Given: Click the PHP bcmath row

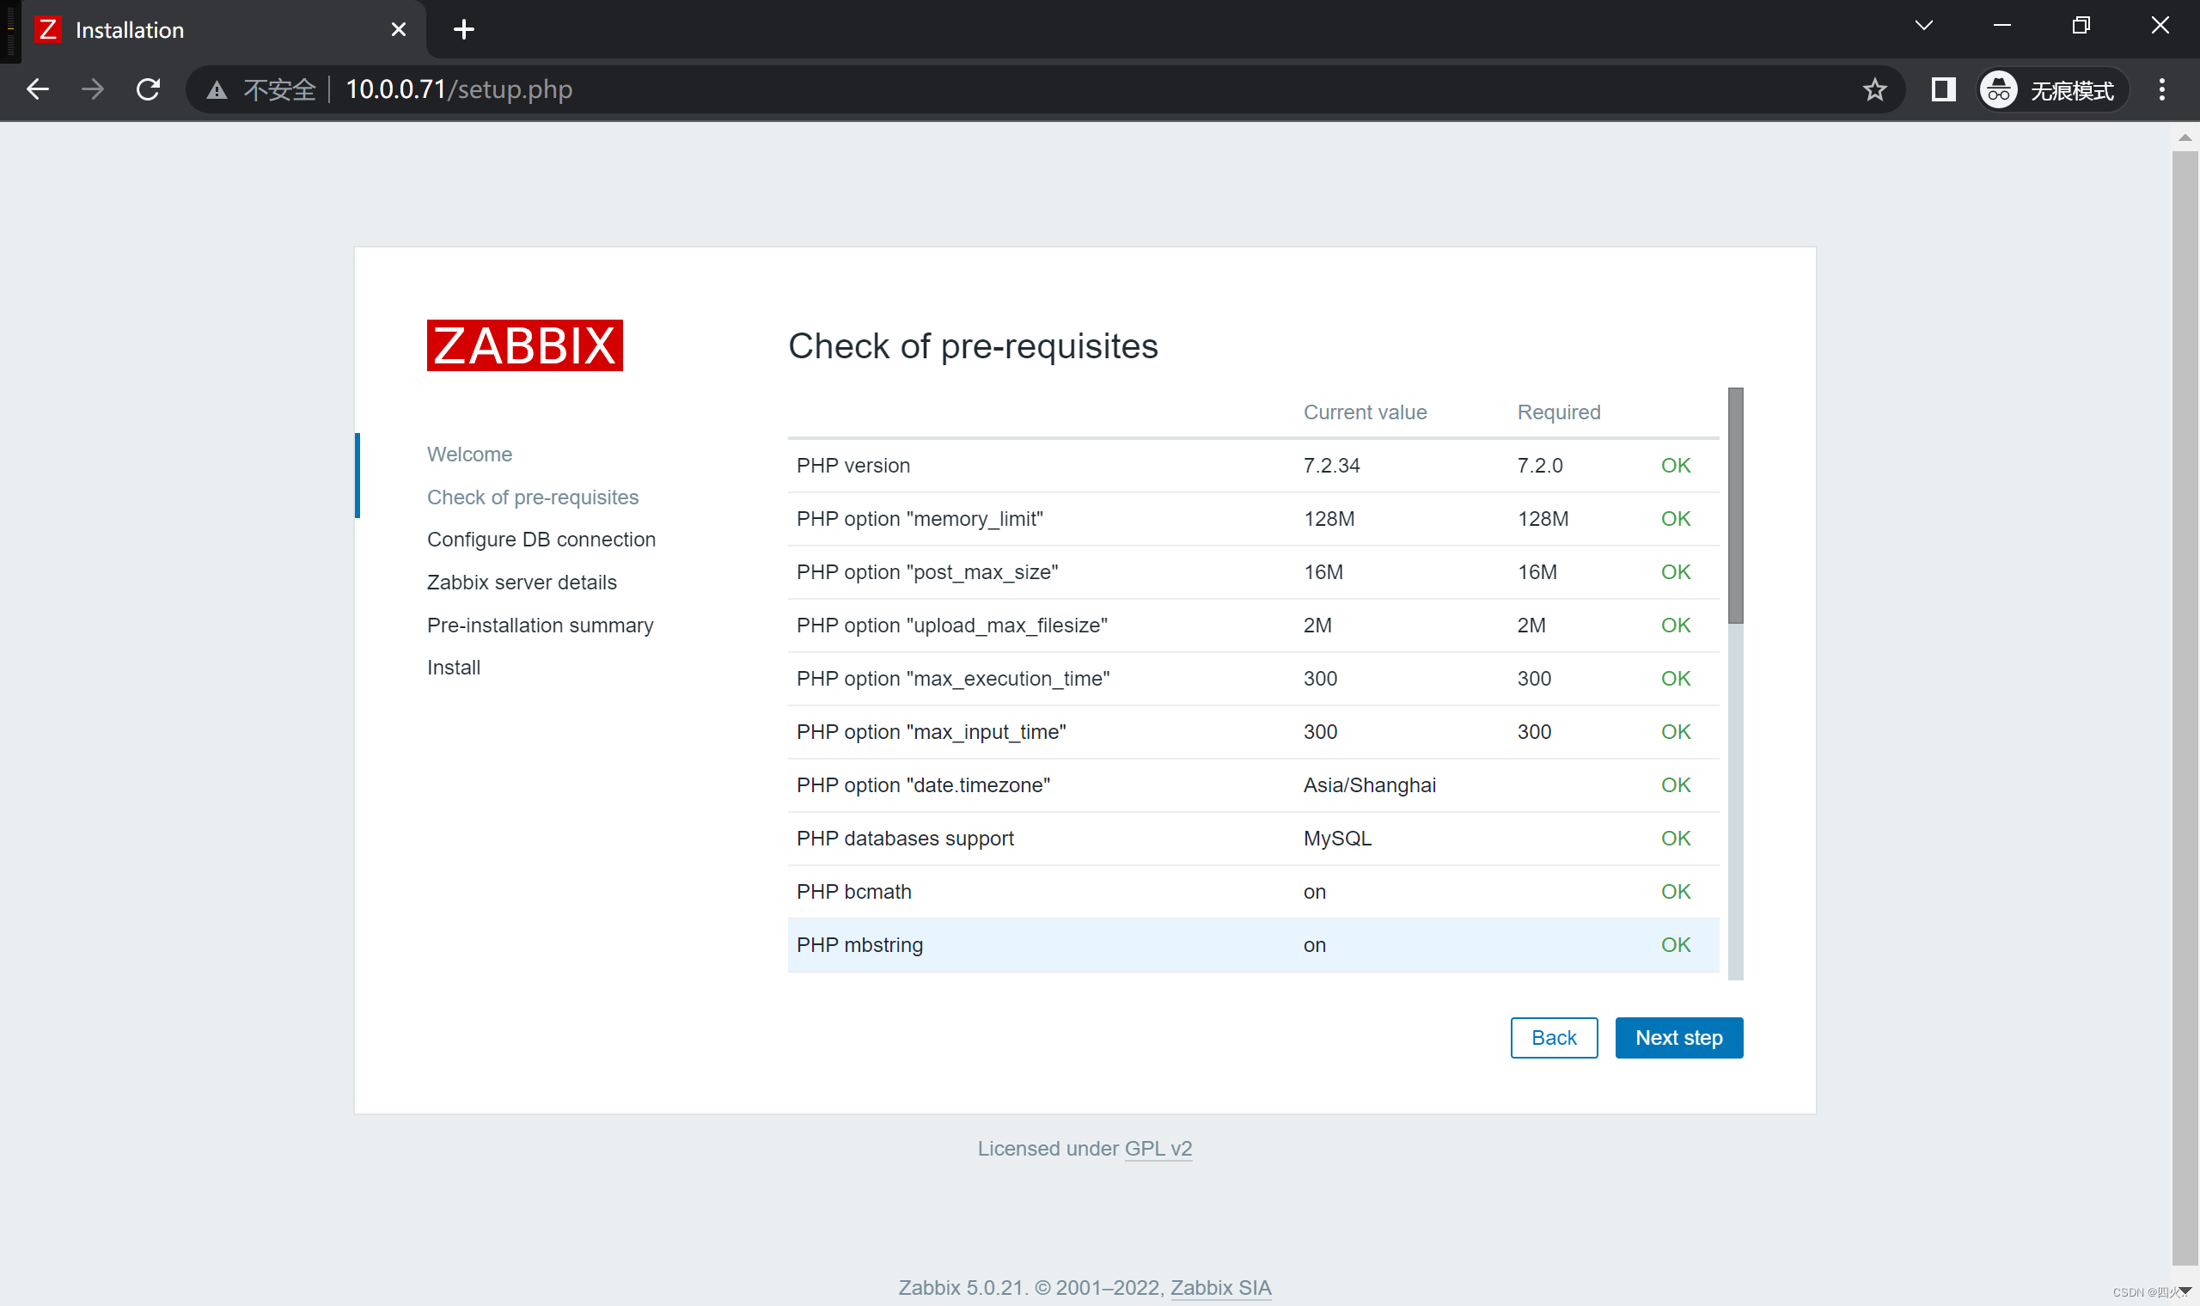Looking at the screenshot, I should pyautogui.click(x=1253, y=892).
